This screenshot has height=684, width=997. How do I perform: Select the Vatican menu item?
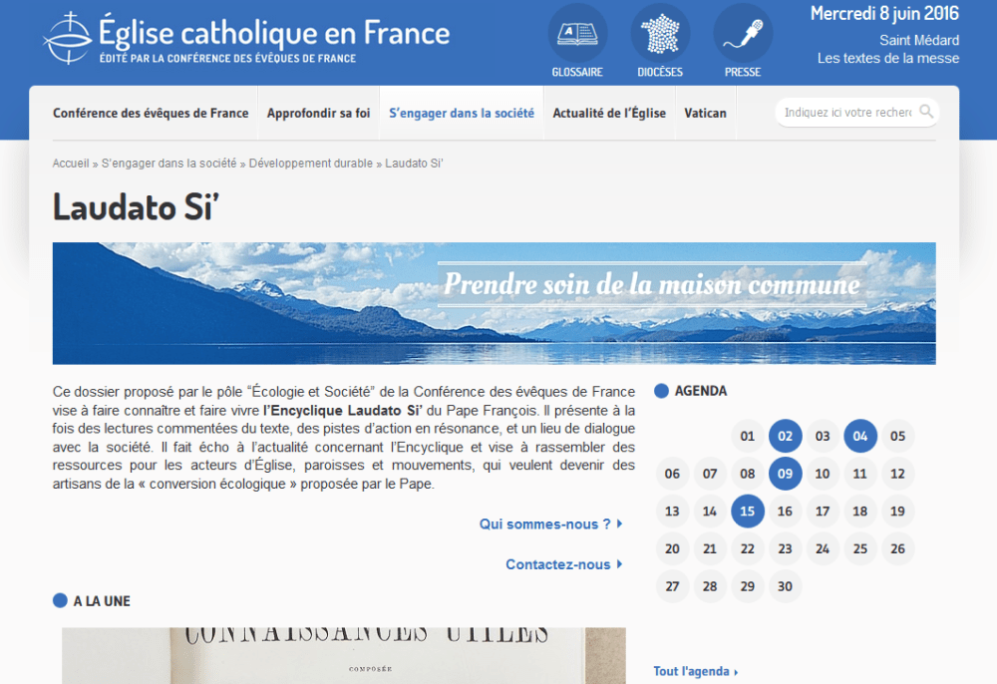tap(706, 113)
